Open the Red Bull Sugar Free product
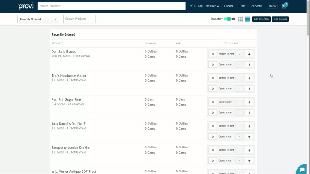This screenshot has width=310, height=174. pos(66,100)
